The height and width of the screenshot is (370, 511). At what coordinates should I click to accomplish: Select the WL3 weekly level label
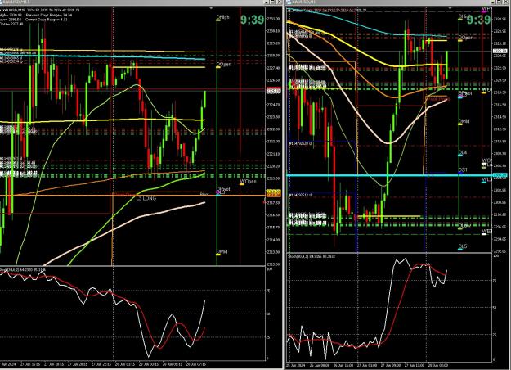[x=487, y=180]
